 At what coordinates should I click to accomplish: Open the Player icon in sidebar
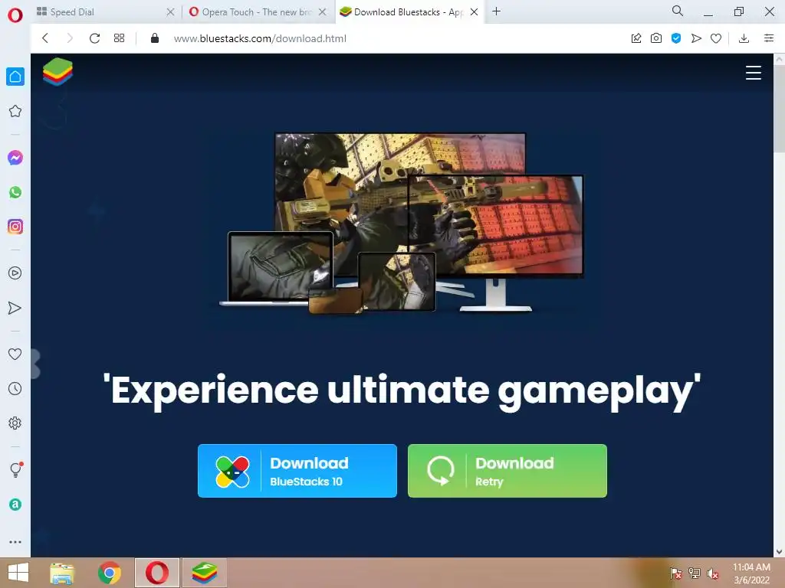tap(15, 273)
